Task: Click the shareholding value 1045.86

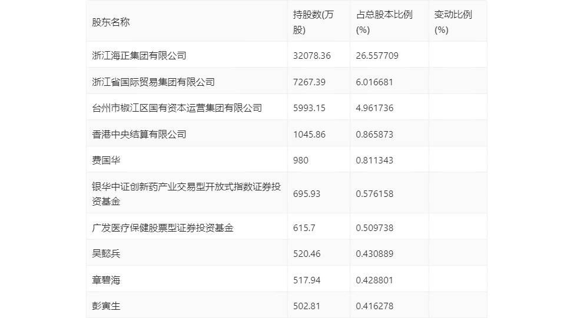Action: 309,134
